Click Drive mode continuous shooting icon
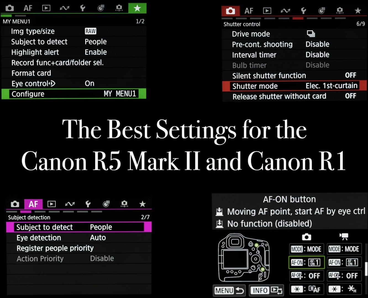Image resolution: width=368 pixels, height=298 pixels. click(311, 34)
